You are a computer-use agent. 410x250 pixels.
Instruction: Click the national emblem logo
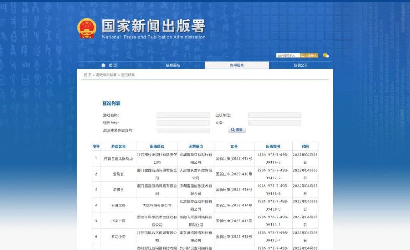87,28
